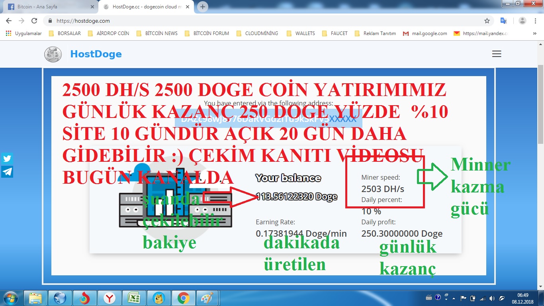Click the browser forward arrow
The height and width of the screenshot is (306, 544).
(22, 21)
